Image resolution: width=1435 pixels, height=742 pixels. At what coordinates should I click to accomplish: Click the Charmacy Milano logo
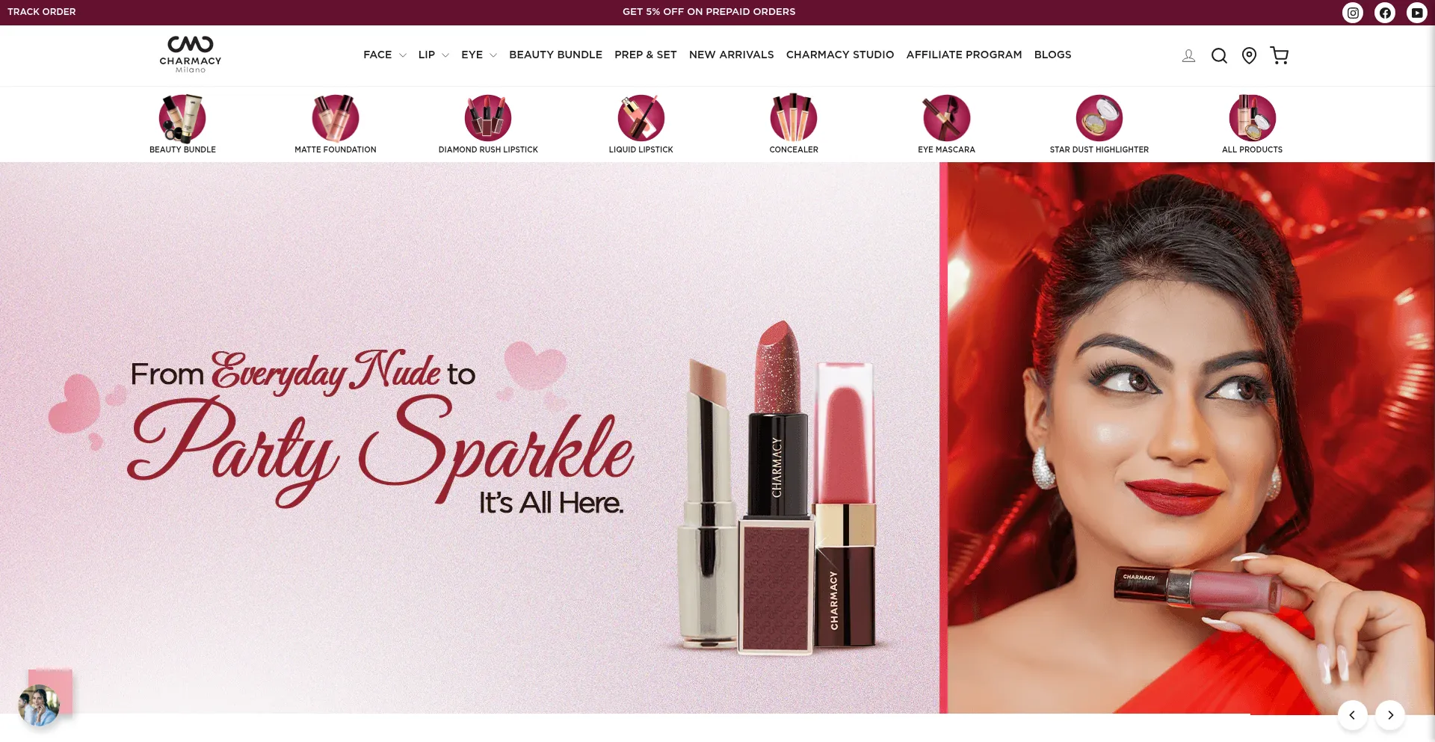(x=191, y=55)
